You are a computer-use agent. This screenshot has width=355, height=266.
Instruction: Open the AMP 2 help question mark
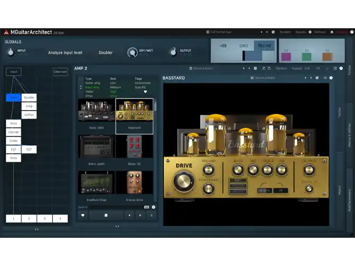pyautogui.click(x=341, y=68)
